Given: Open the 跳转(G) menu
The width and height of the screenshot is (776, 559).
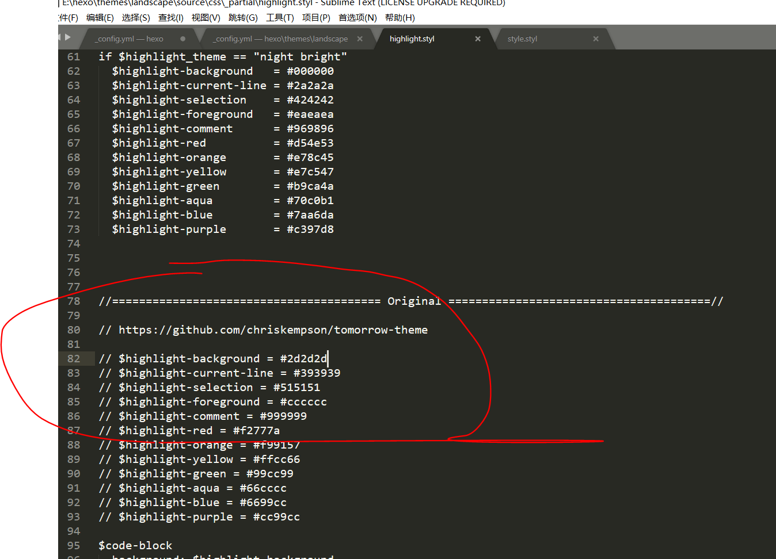Looking at the screenshot, I should pos(243,18).
